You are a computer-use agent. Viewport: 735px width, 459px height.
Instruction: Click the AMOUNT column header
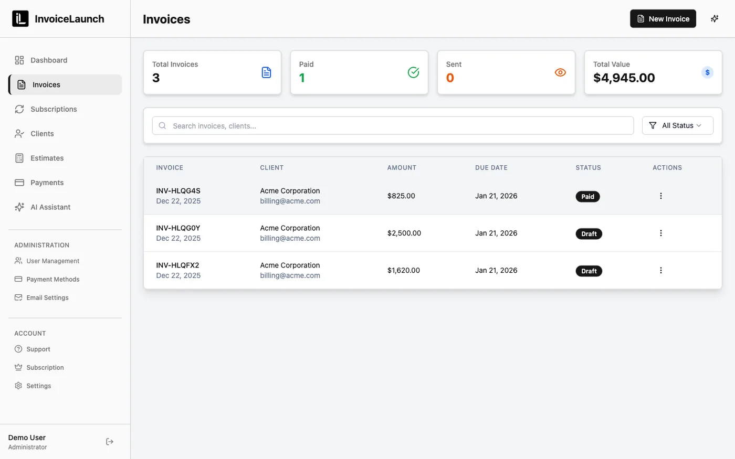[402, 168]
